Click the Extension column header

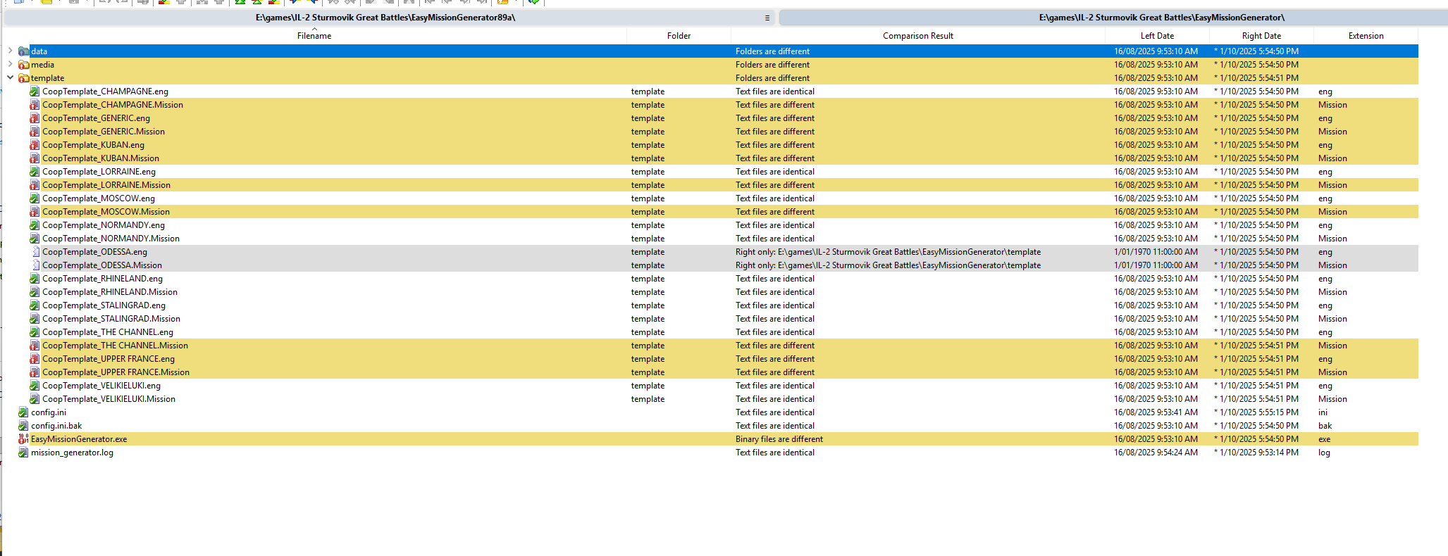1366,36
